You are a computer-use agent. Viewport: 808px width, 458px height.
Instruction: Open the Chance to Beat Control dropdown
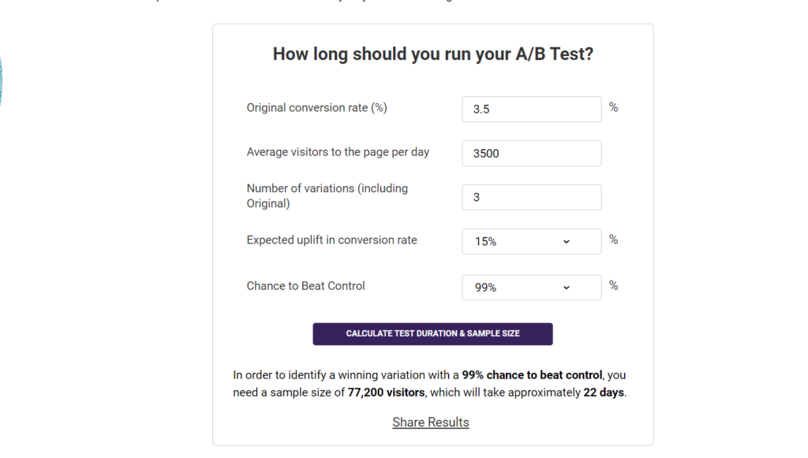point(530,287)
